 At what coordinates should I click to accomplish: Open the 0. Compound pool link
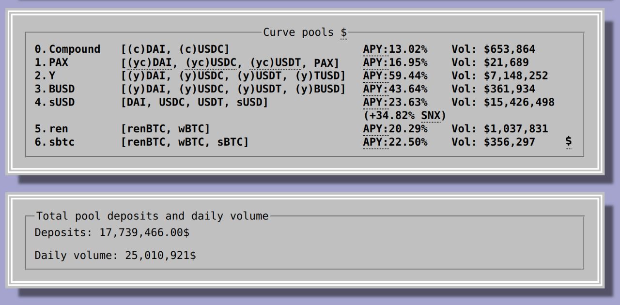(x=67, y=49)
